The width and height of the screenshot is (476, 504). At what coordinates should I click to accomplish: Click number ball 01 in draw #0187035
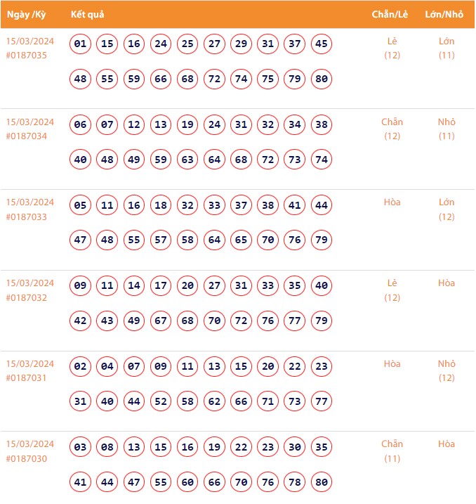coord(81,44)
